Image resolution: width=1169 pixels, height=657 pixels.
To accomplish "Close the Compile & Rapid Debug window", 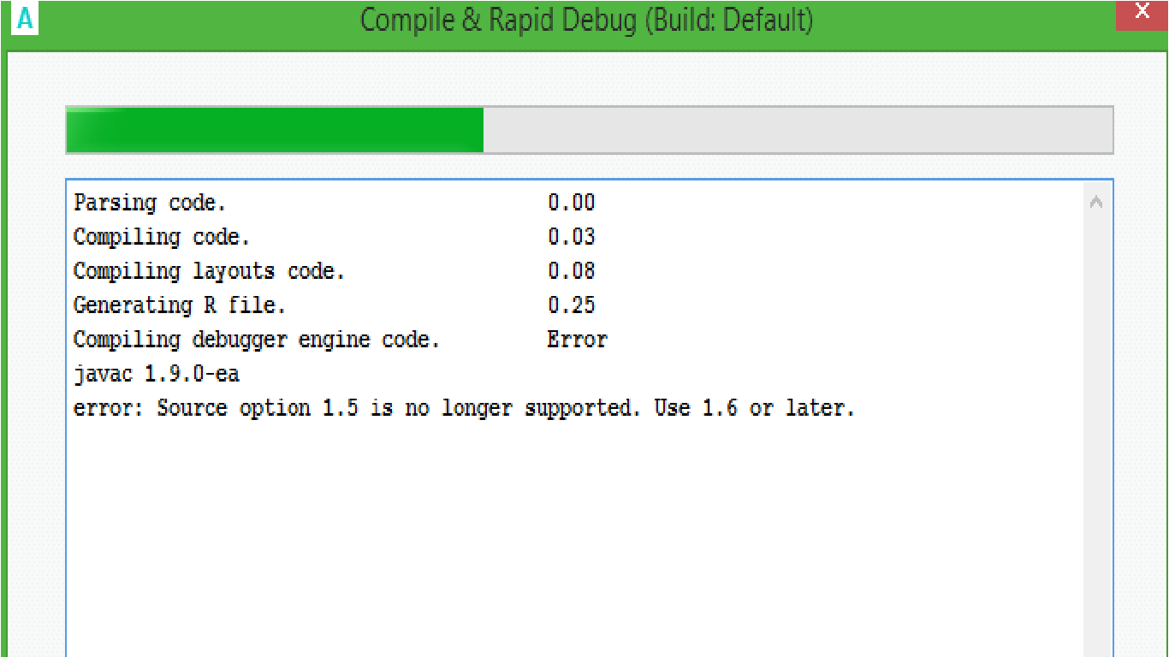I will pyautogui.click(x=1142, y=13).
